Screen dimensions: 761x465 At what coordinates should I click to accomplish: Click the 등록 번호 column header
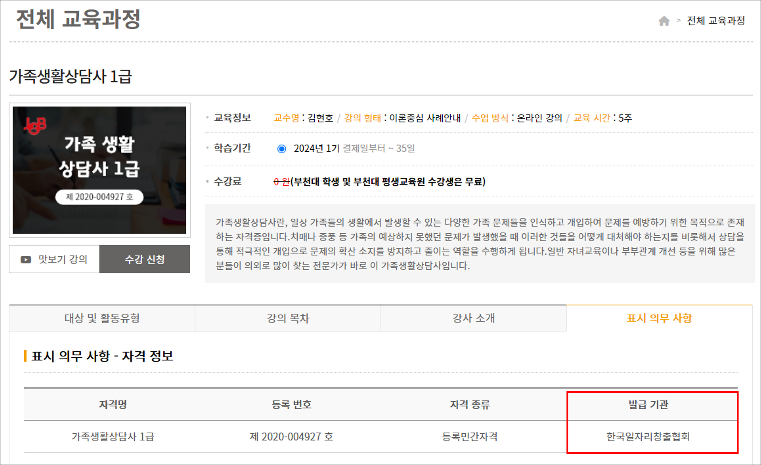click(x=291, y=404)
